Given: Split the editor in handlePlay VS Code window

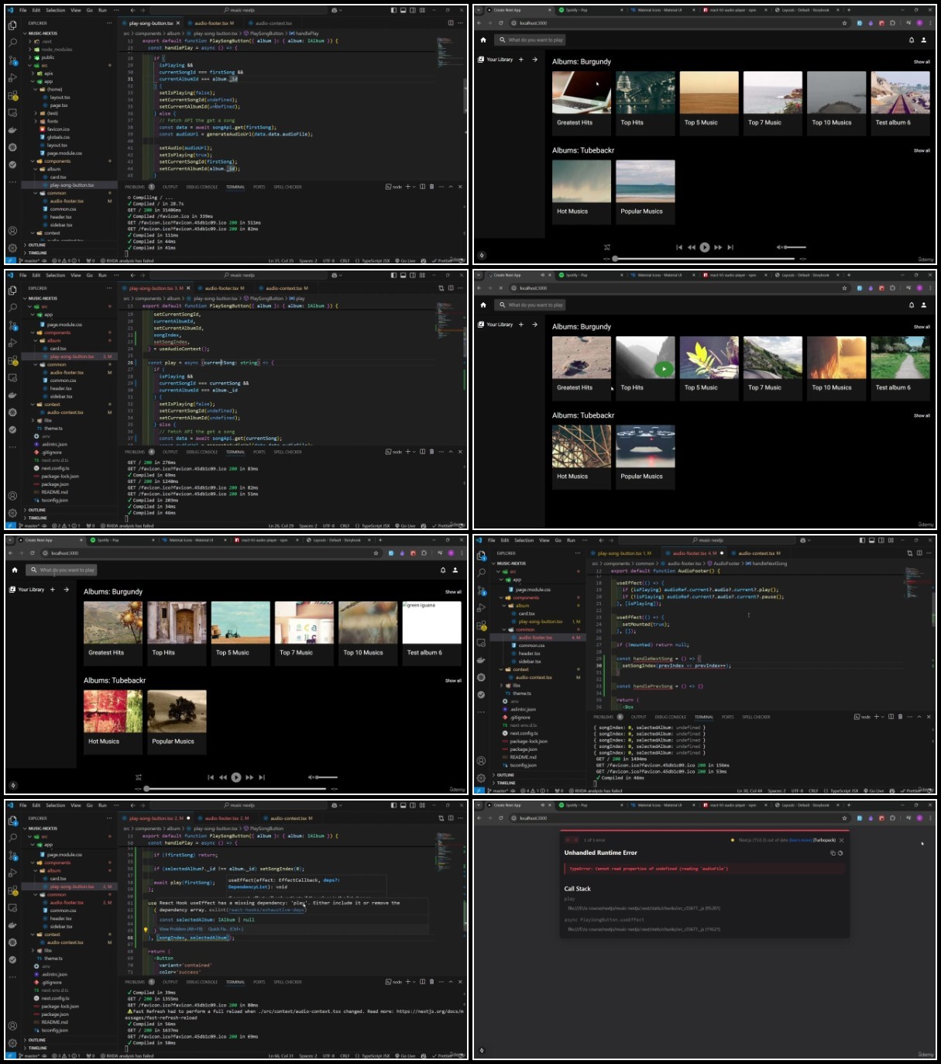Looking at the screenshot, I should click(x=451, y=23).
